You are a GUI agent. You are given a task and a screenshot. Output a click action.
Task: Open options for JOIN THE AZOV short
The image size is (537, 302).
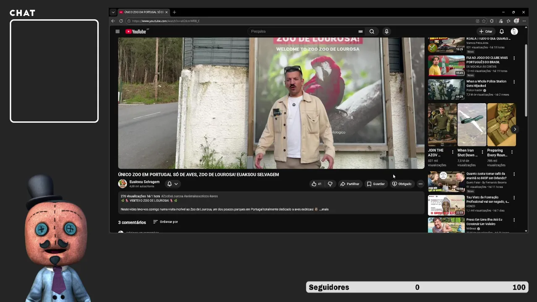click(453, 152)
